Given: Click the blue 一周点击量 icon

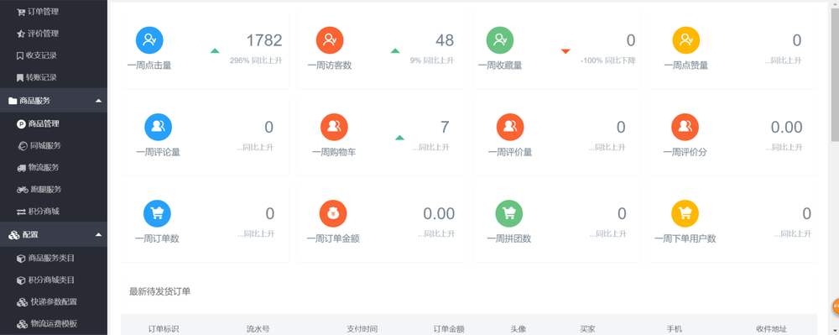Looking at the screenshot, I should (x=149, y=40).
